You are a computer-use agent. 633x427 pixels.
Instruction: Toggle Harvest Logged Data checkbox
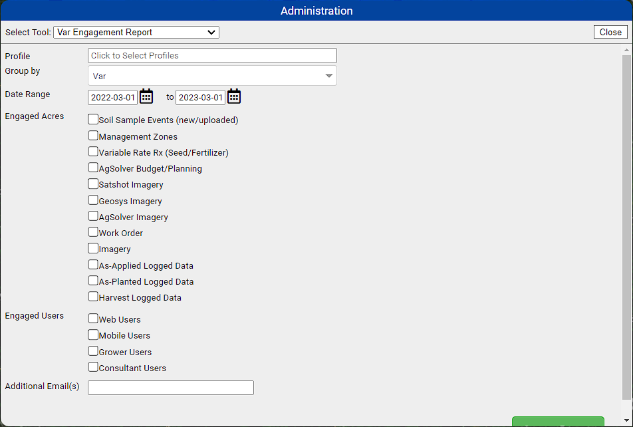tap(93, 297)
